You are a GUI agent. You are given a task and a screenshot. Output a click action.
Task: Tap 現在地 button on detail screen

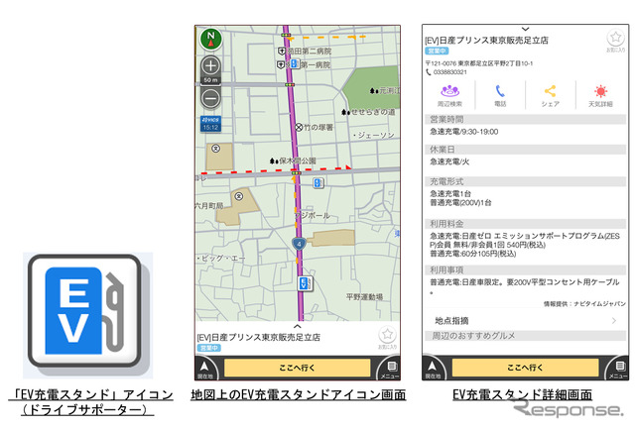(x=433, y=369)
